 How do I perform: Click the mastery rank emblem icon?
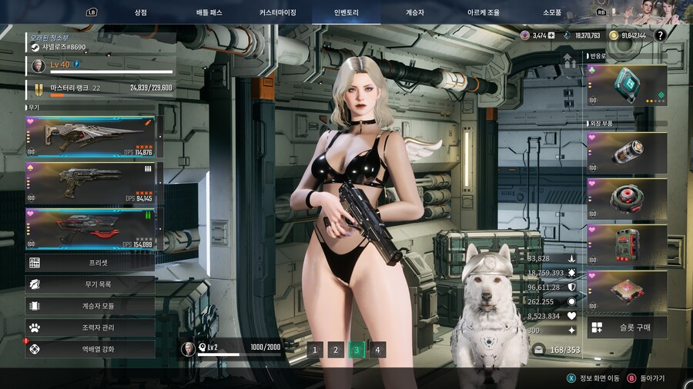38,89
